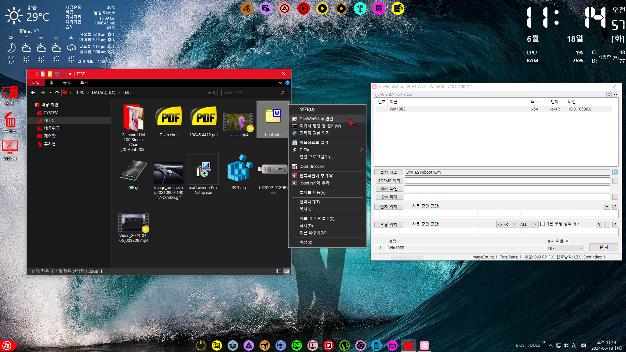Click the magnifier browse icon for install file

point(615,172)
